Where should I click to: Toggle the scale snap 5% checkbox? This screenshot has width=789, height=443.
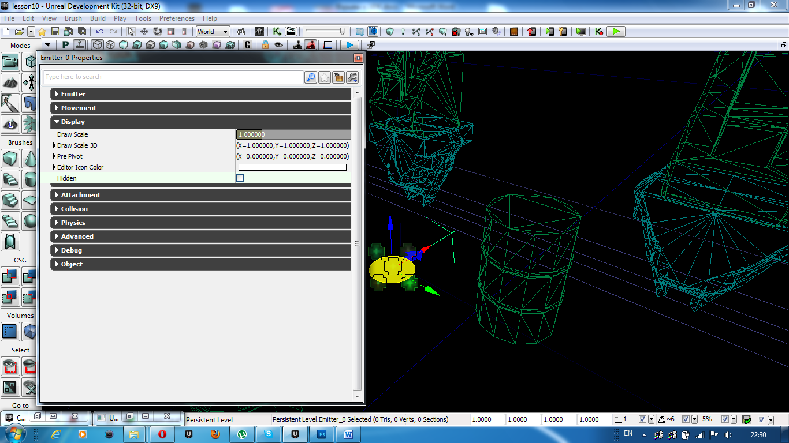[725, 419]
